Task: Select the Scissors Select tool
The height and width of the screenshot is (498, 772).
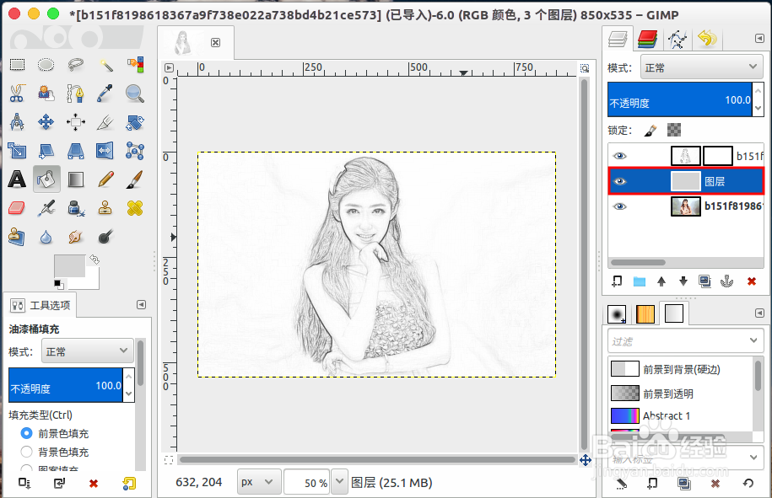Action: pos(17,94)
